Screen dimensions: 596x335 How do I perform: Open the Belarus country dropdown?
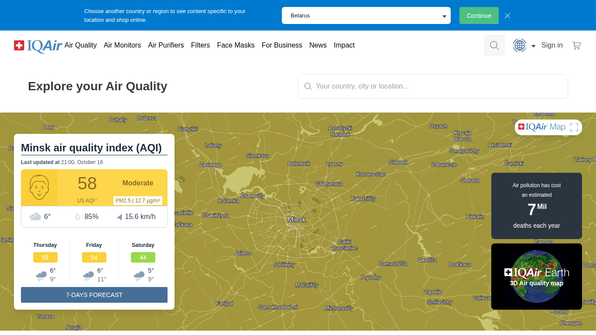[366, 16]
